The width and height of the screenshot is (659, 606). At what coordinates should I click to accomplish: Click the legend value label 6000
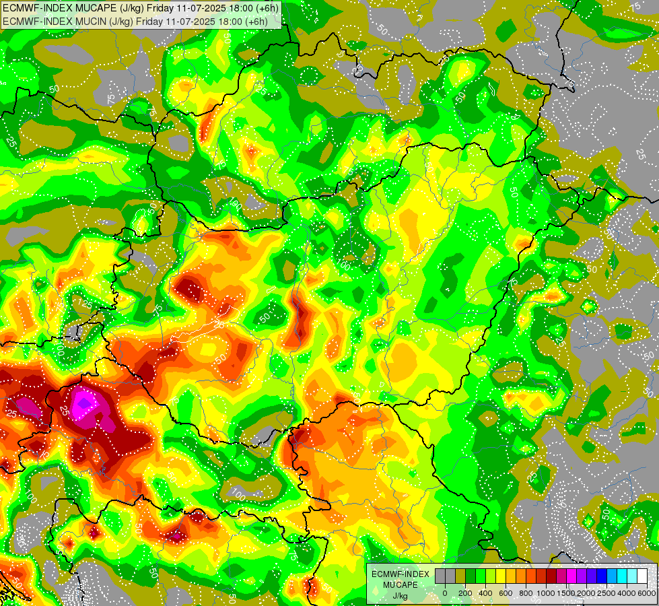(x=647, y=593)
